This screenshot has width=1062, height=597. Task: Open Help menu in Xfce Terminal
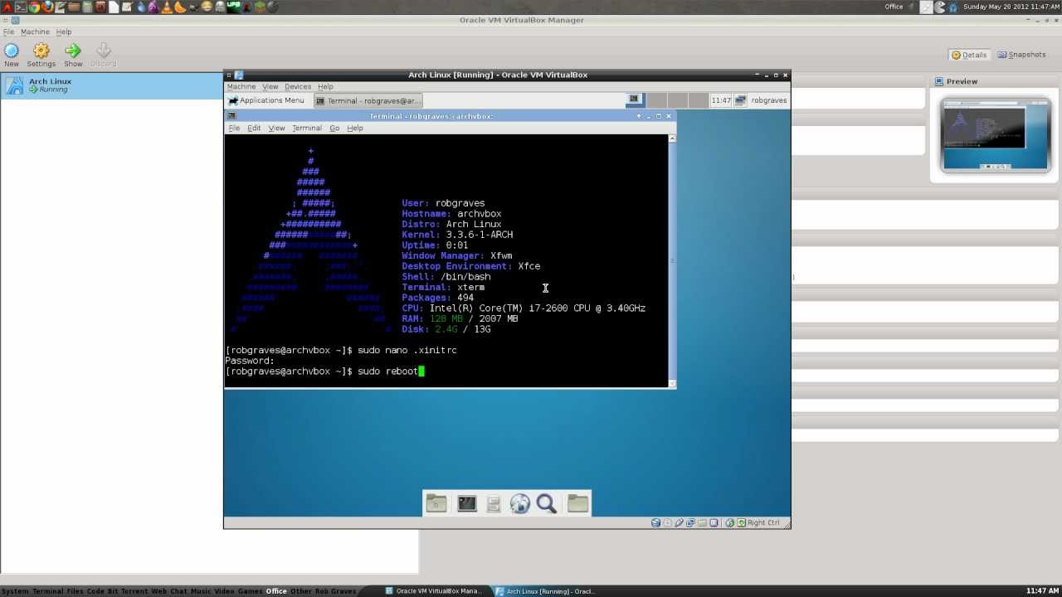click(x=355, y=128)
